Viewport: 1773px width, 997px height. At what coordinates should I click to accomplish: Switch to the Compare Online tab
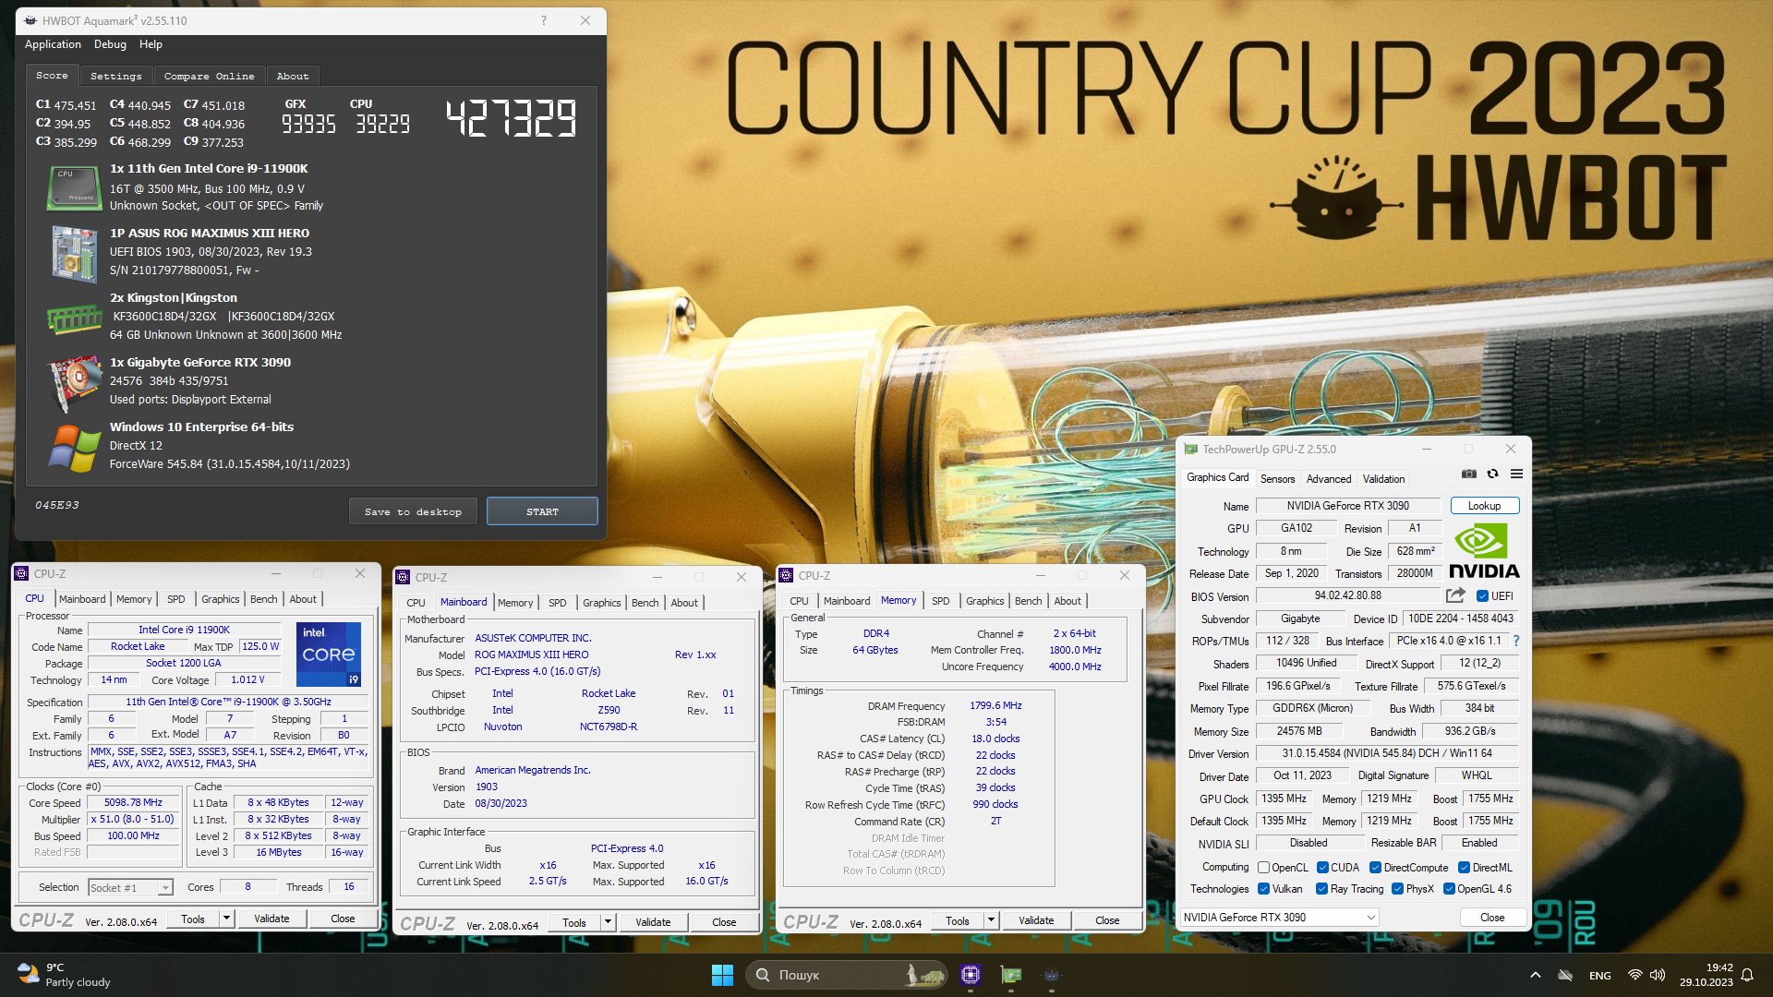pyautogui.click(x=209, y=77)
